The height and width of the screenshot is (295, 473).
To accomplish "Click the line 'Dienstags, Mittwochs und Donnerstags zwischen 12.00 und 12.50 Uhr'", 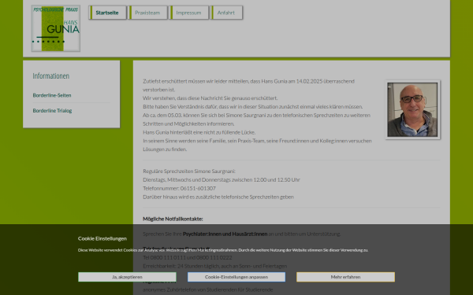I will tap(222, 179).
